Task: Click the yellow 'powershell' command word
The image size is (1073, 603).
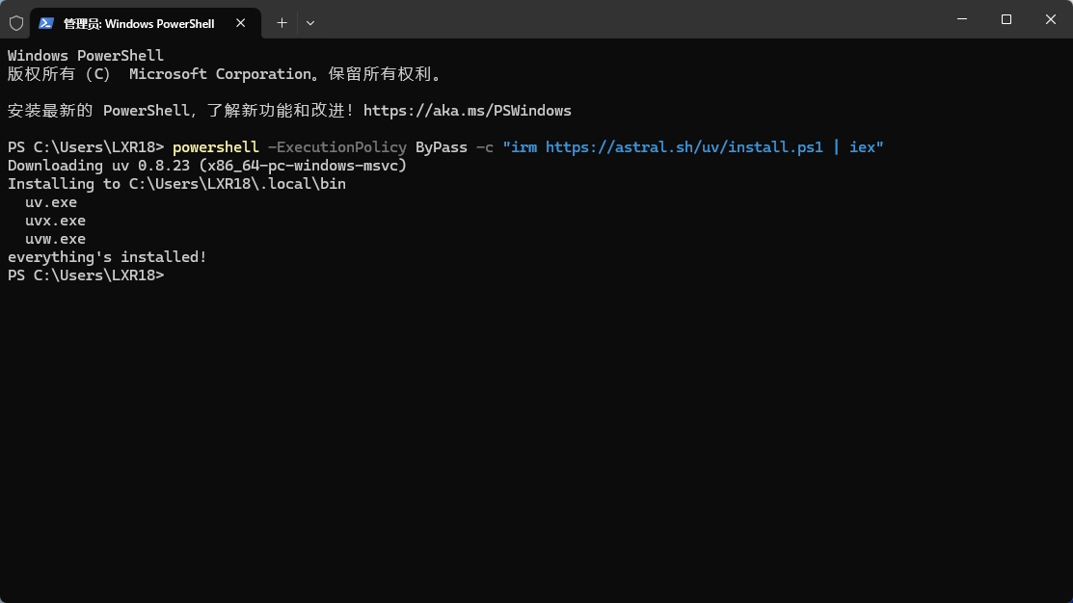Action: click(216, 147)
